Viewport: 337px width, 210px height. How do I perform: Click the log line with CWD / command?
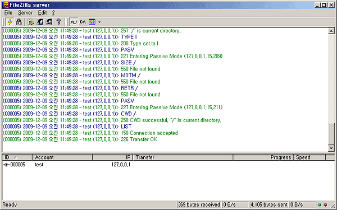[70, 114]
